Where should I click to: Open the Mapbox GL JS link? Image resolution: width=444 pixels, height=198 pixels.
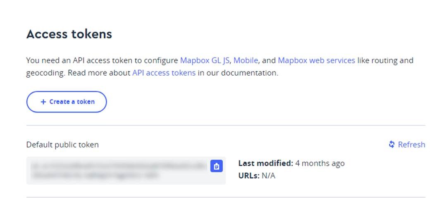point(205,60)
